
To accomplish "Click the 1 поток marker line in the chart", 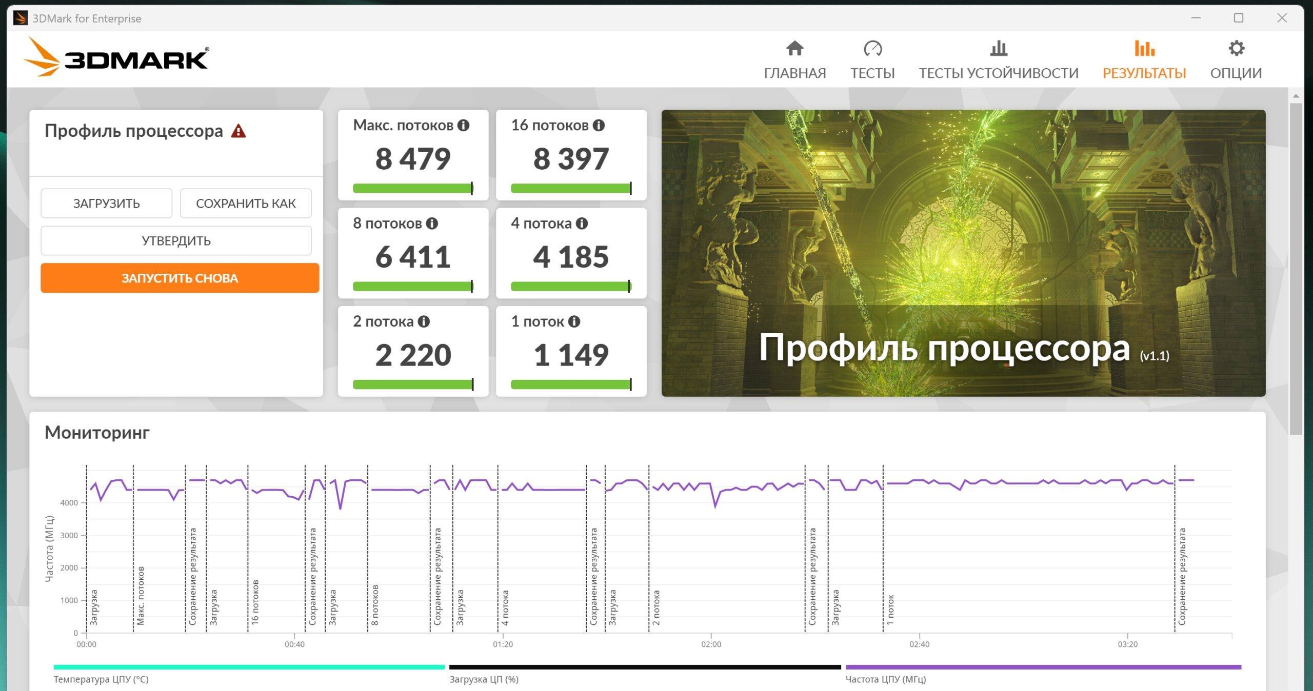I will click(883, 548).
